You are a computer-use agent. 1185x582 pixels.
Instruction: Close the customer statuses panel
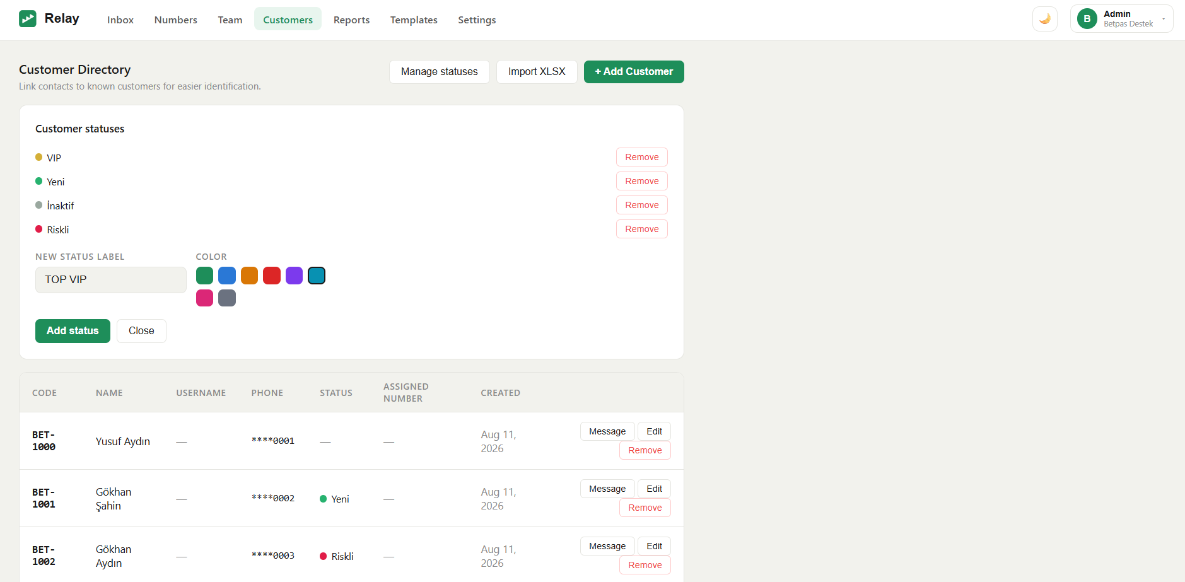click(141, 331)
